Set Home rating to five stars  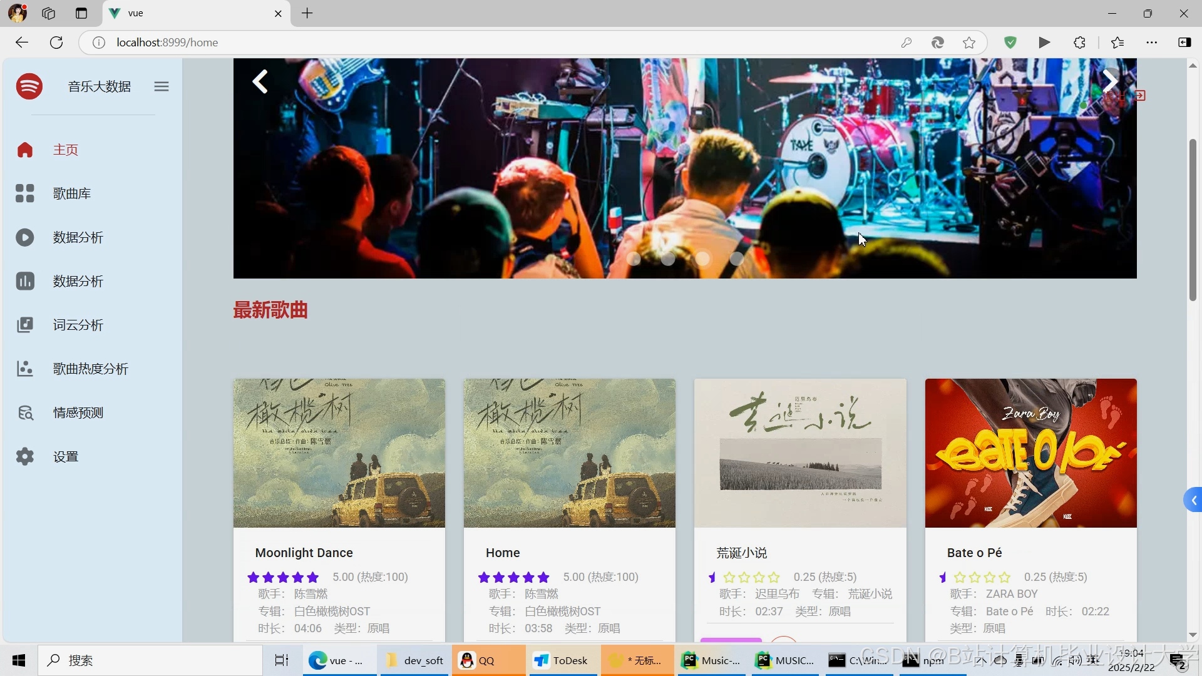point(543,577)
